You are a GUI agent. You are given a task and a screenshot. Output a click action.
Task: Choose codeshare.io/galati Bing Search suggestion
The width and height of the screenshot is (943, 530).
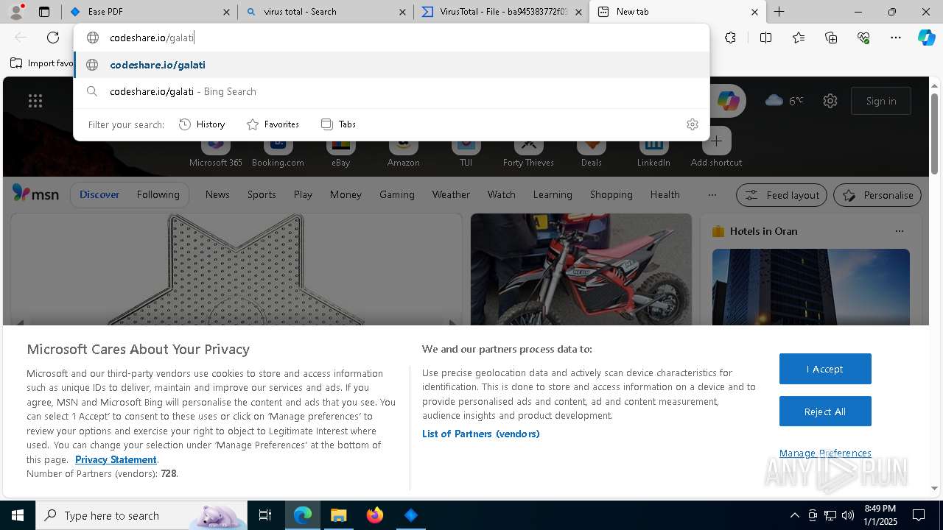pyautogui.click(x=392, y=91)
